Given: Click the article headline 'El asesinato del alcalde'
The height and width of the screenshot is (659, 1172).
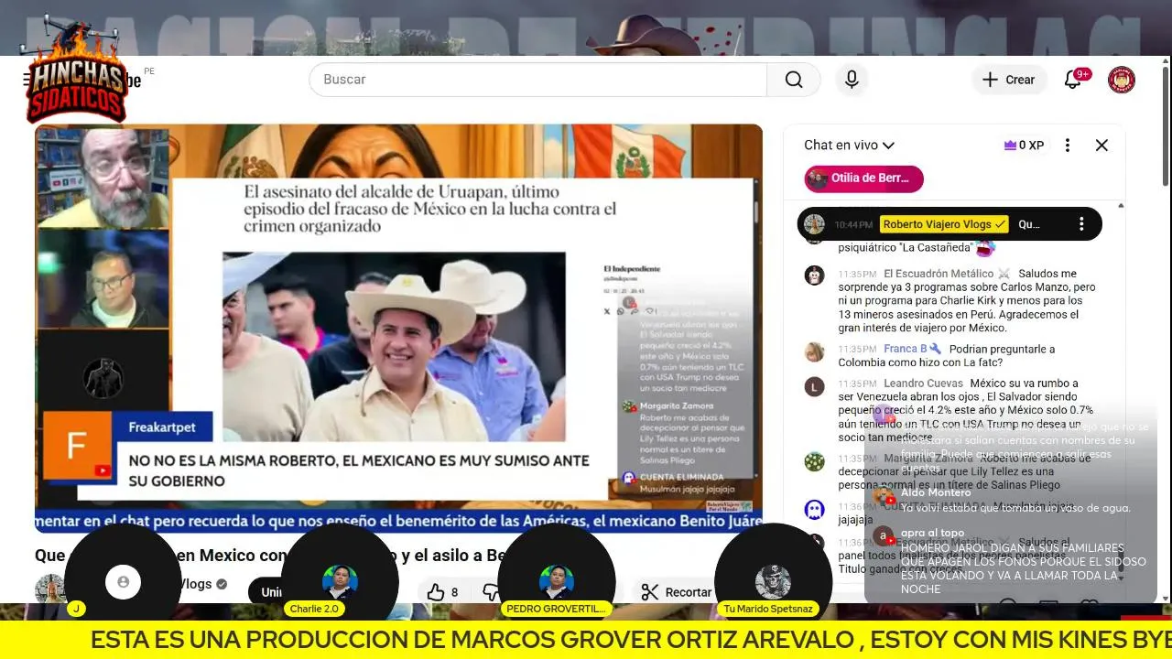Looking at the screenshot, I should (x=430, y=210).
